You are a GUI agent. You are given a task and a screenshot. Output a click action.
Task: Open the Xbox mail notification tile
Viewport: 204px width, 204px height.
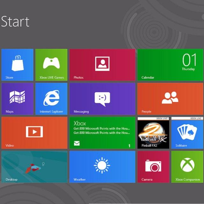102,133
